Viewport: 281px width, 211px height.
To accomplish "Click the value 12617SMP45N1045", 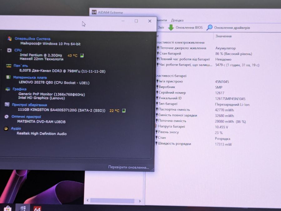I will point(230,98).
